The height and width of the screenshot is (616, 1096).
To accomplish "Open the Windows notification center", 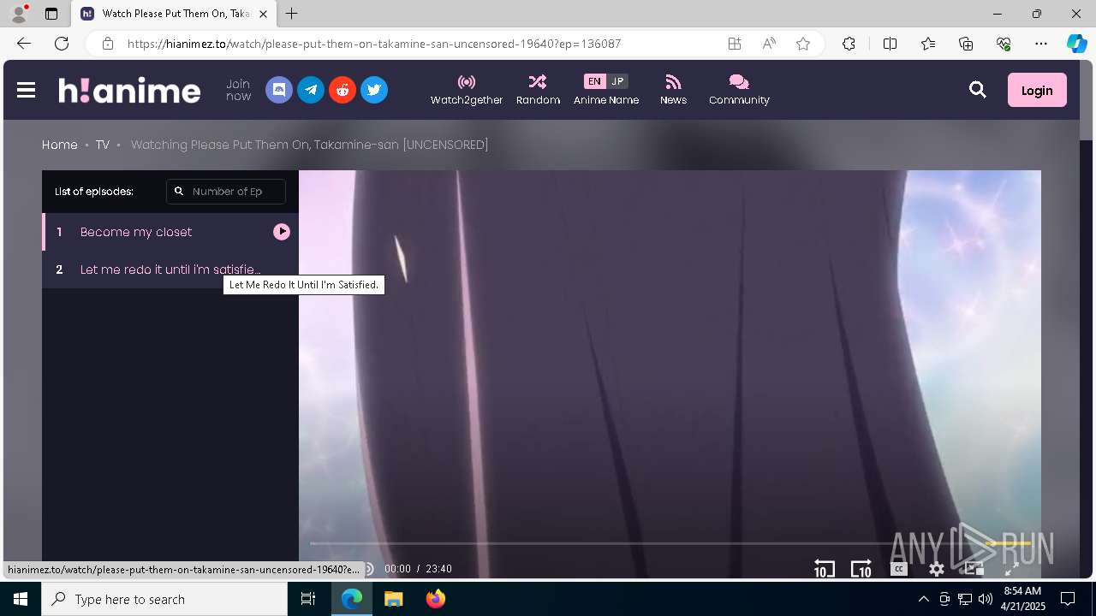I will pos(1068,599).
